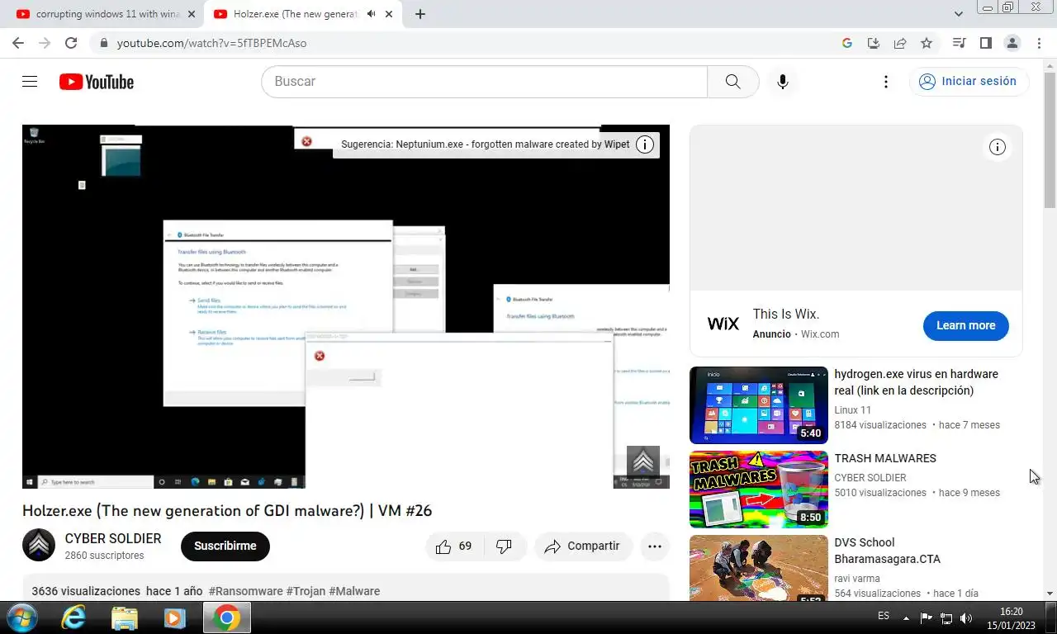Image resolution: width=1057 pixels, height=634 pixels.
Task: Open YouTube settings three-dot menu
Action: [885, 82]
